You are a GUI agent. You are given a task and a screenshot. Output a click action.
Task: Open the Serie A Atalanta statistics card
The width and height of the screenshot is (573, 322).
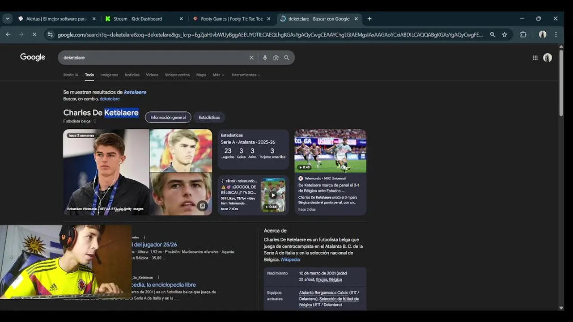253,149
